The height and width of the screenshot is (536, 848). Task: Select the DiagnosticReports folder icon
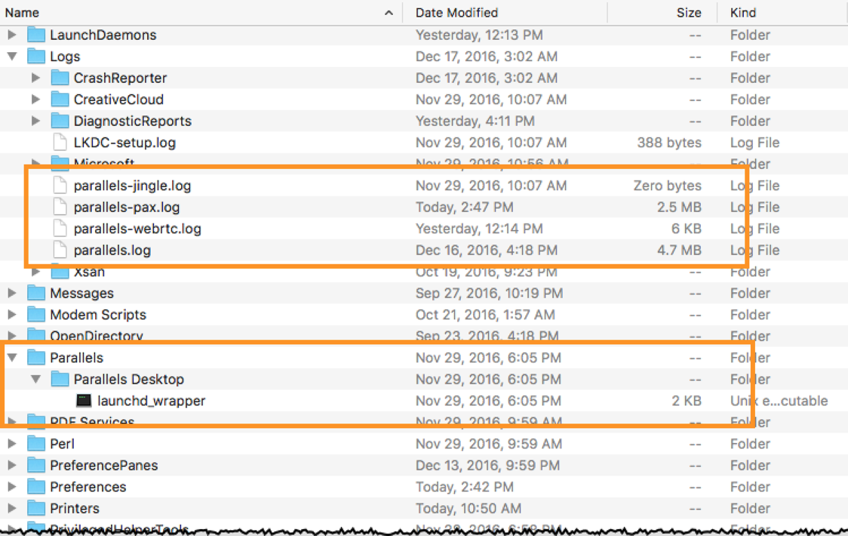[x=60, y=121]
